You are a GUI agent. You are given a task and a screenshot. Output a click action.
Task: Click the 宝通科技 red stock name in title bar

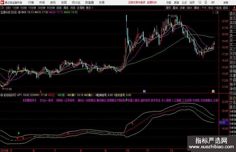[x=152, y=2]
